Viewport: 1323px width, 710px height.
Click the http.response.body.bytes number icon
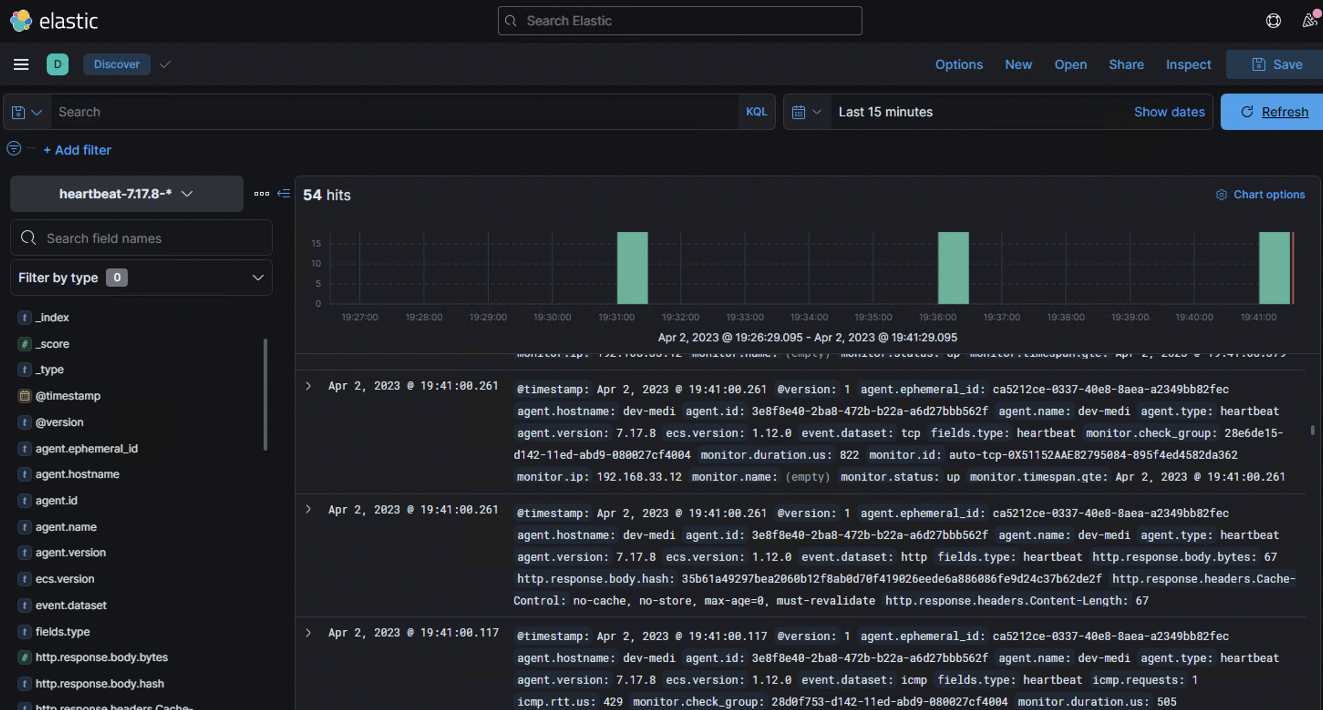click(24, 657)
